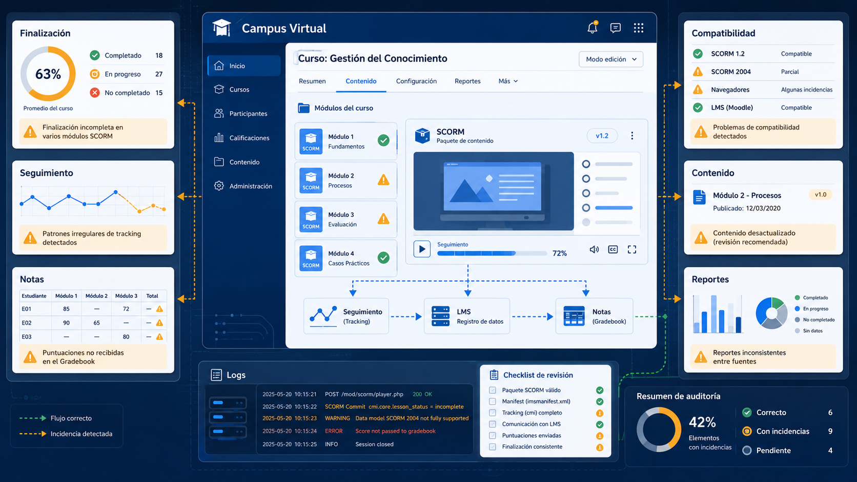Click the v1.0 badge on Módulo 2 - Procesos
This screenshot has height=482, width=857.
[x=821, y=195]
